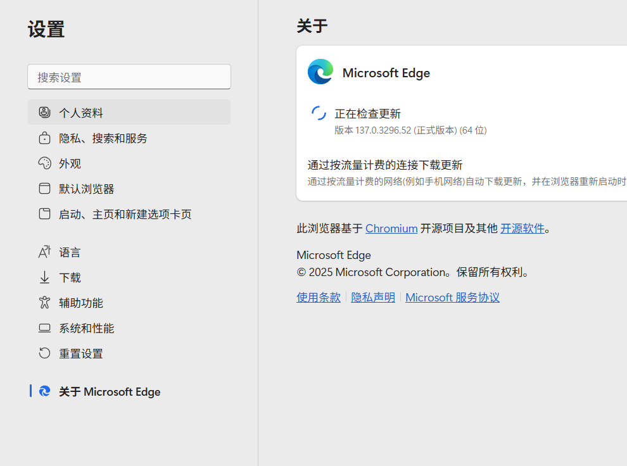The height and width of the screenshot is (466, 627).
Task: Click the accessibility figure icon beside 辅助功能
Action: (x=44, y=303)
